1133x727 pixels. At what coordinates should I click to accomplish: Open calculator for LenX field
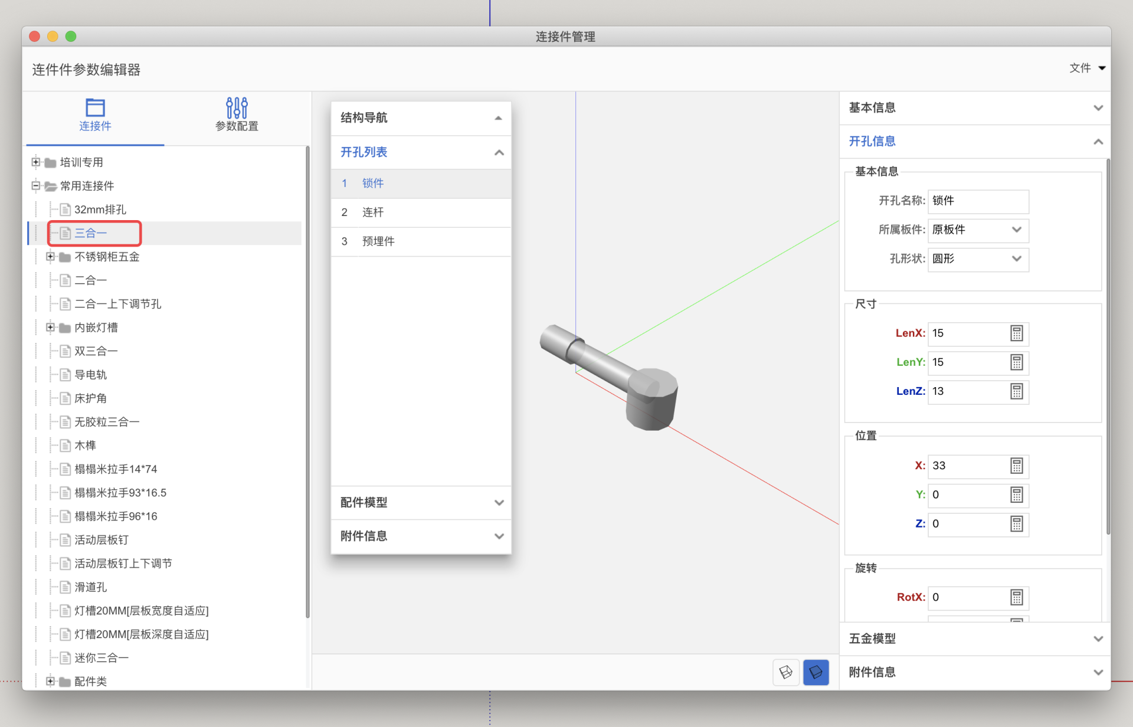pos(1016,333)
